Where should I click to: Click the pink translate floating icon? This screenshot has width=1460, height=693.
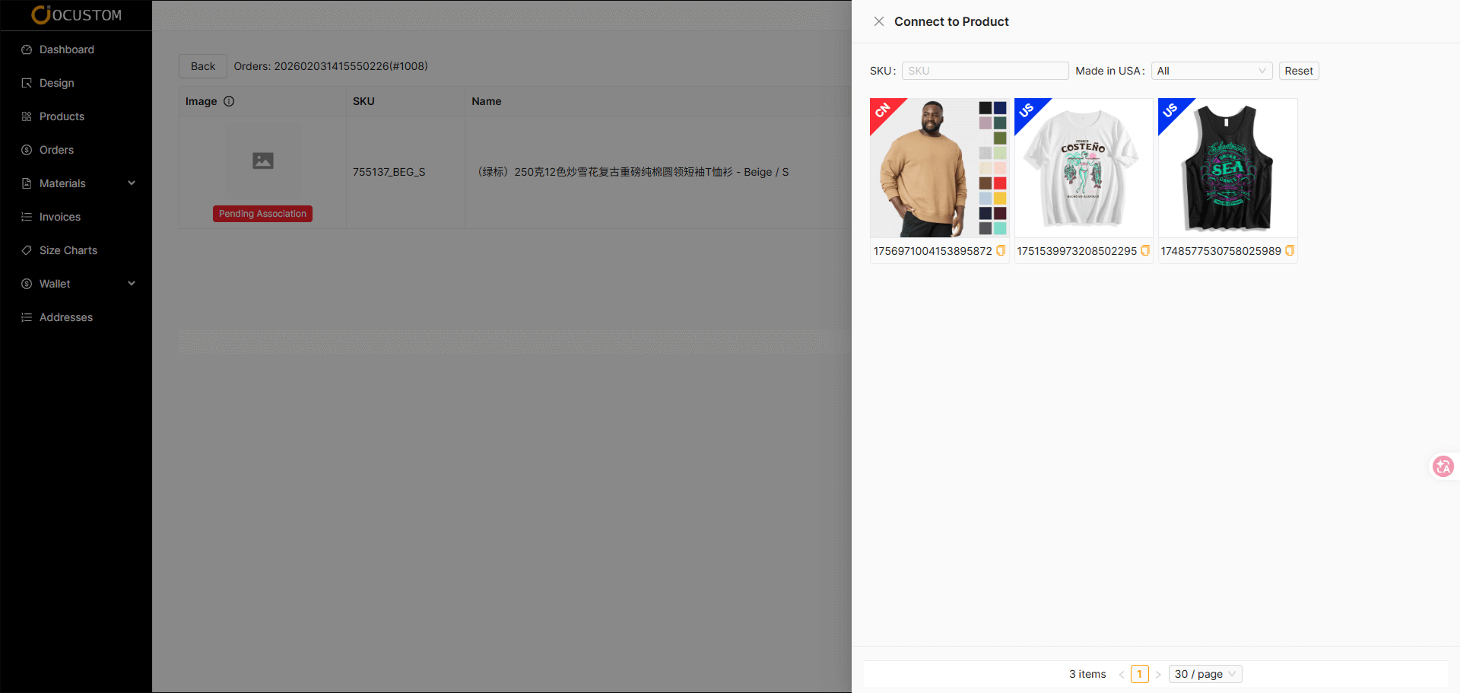1443,466
